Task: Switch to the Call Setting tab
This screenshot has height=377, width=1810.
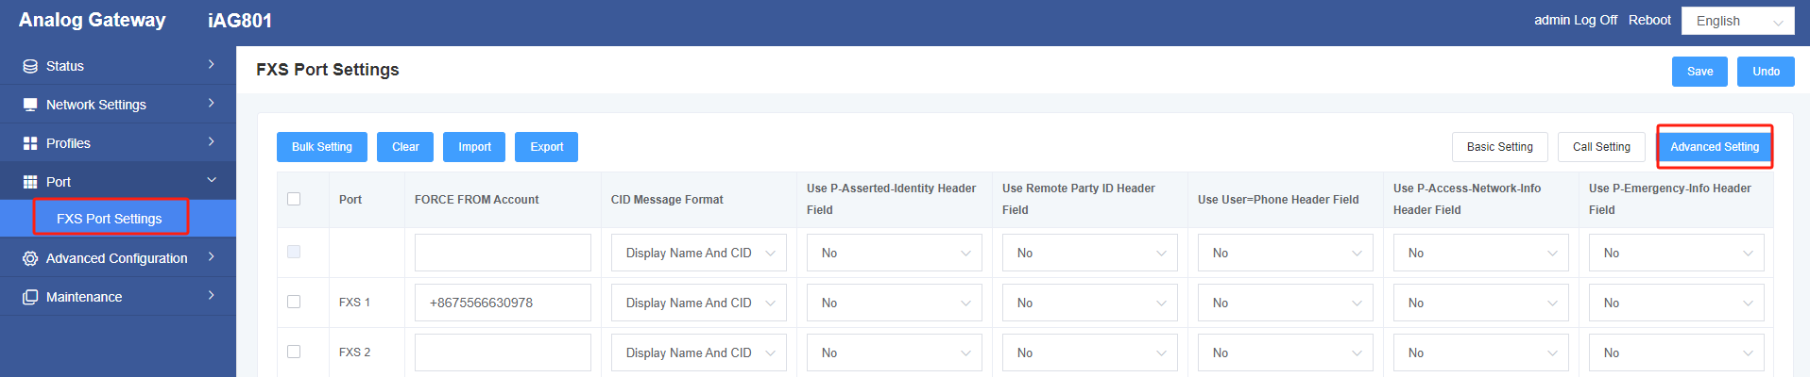Action: tap(1601, 147)
